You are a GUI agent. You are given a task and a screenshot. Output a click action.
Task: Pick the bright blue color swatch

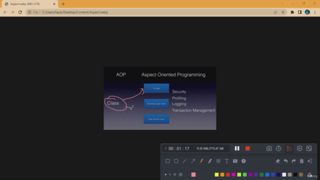click(267, 174)
